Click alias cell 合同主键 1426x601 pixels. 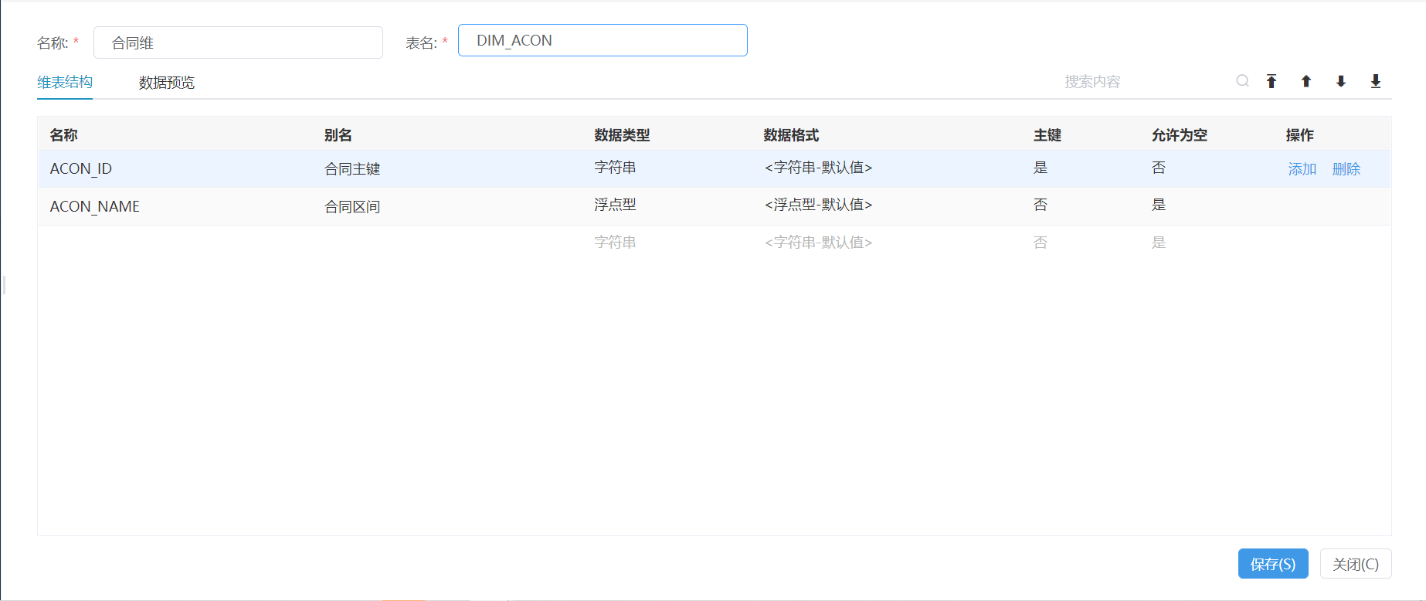tap(352, 169)
